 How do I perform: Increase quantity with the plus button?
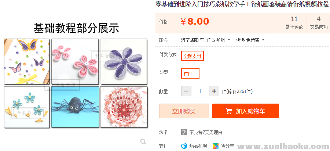[214, 91]
